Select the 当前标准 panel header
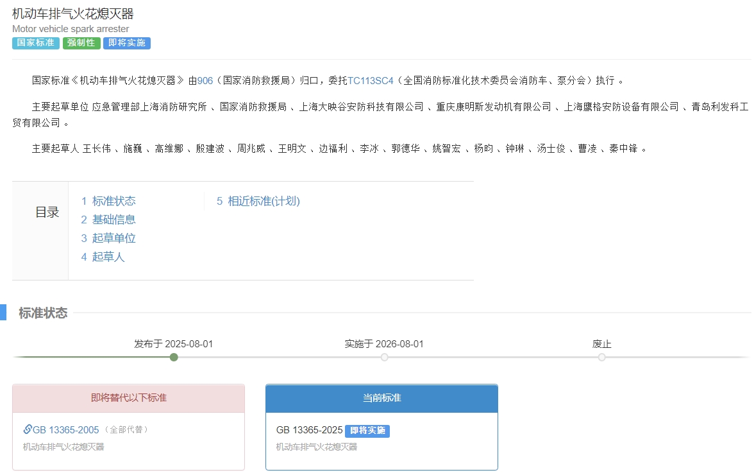 pyautogui.click(x=382, y=398)
